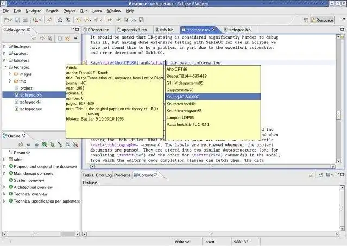
Task: Click the Open Perspective icon beside Resource
Action: tap(306, 20)
